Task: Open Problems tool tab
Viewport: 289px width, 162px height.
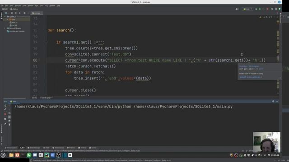Action: pyautogui.click(x=71, y=148)
